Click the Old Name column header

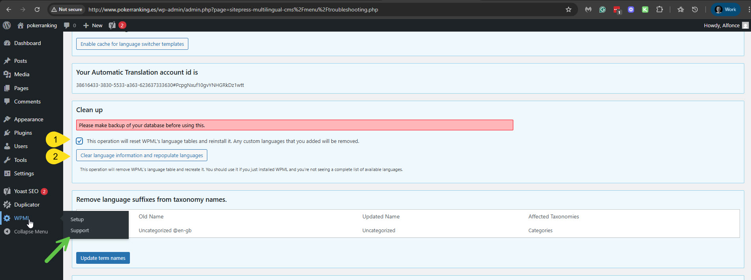pyautogui.click(x=151, y=216)
